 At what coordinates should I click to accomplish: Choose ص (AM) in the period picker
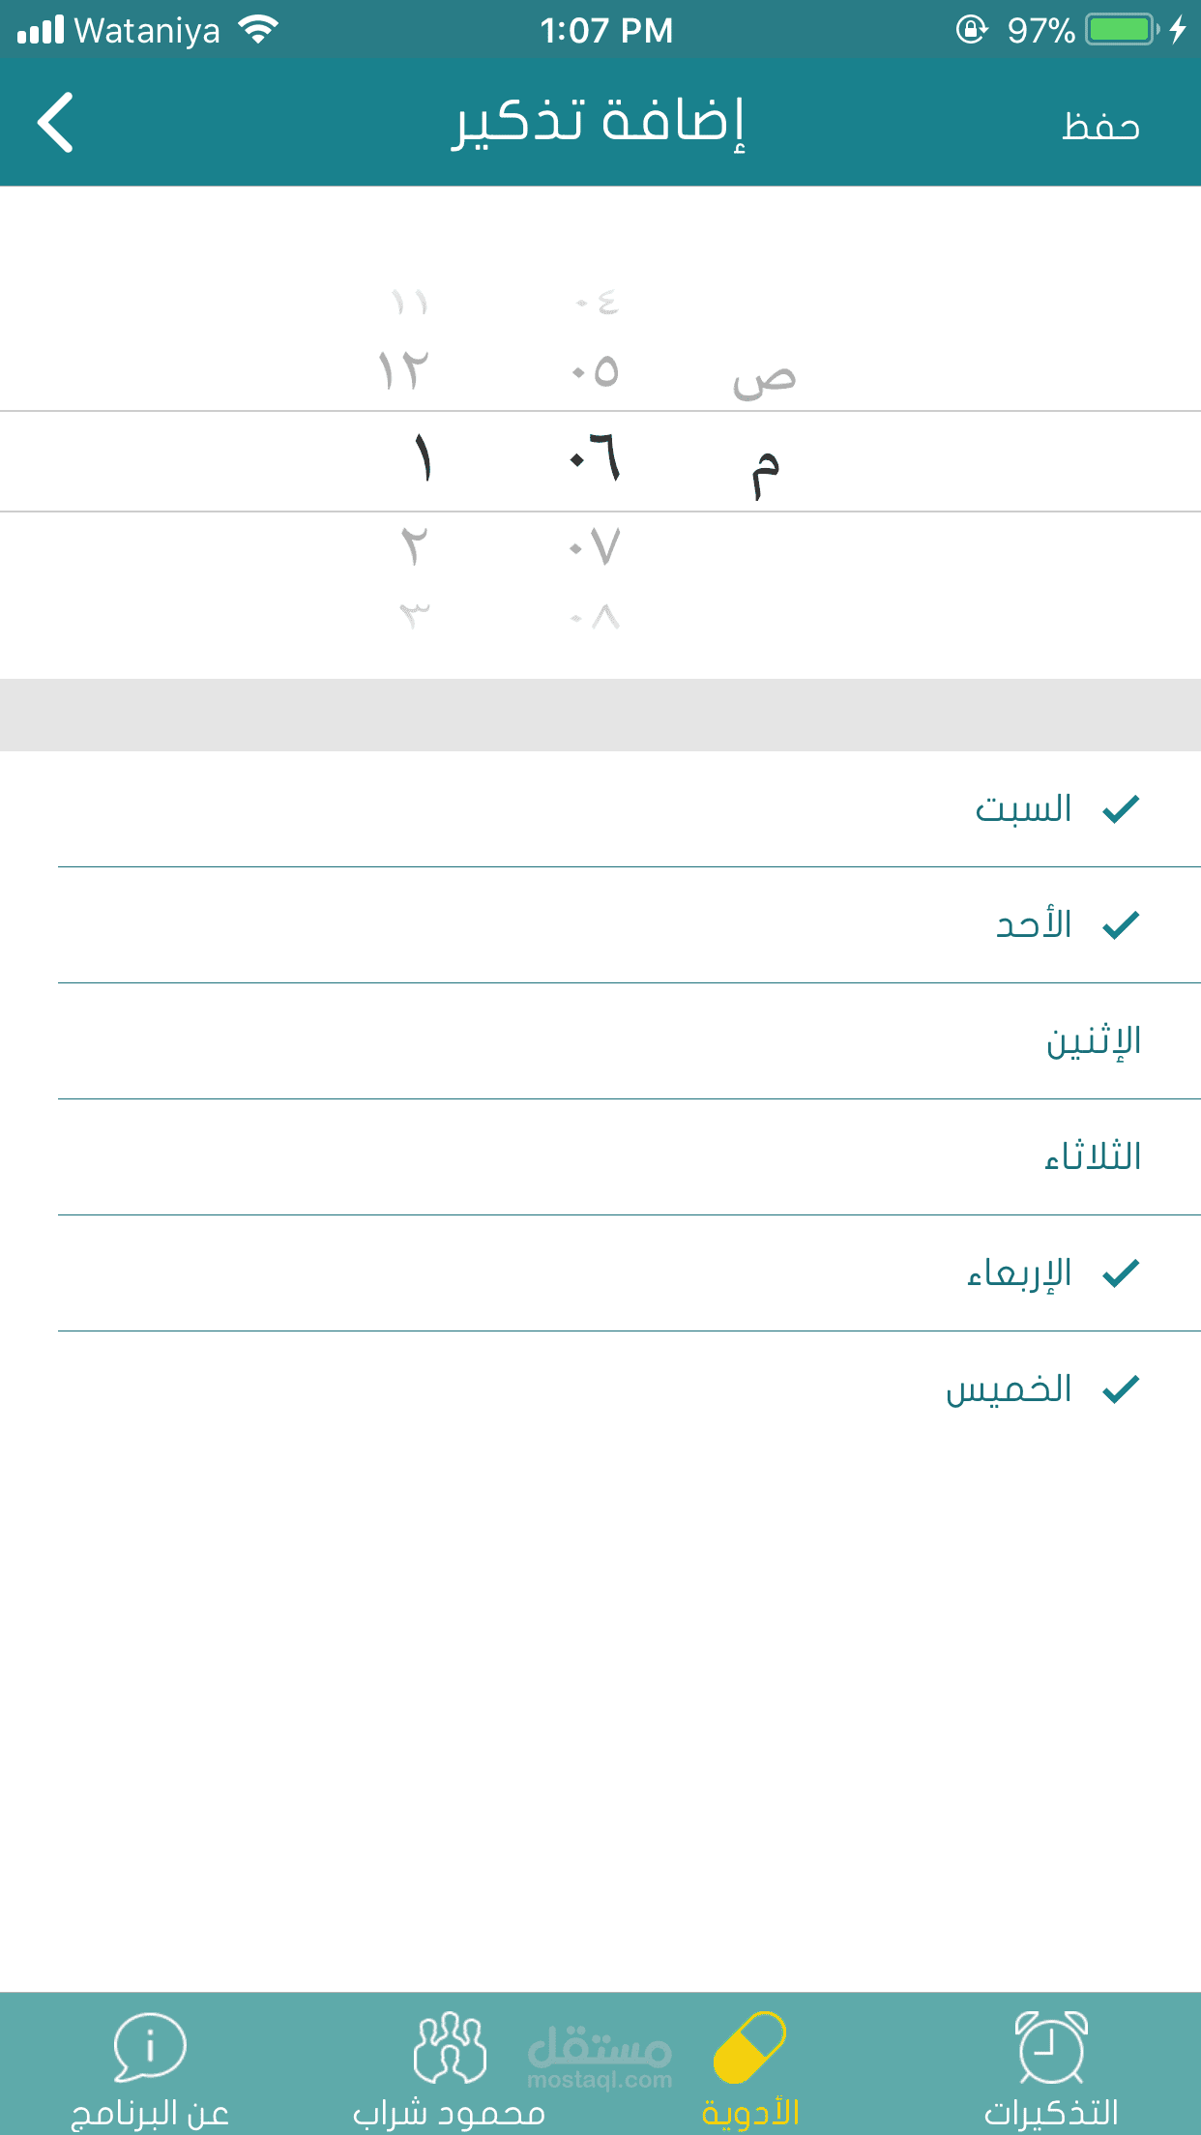(764, 377)
